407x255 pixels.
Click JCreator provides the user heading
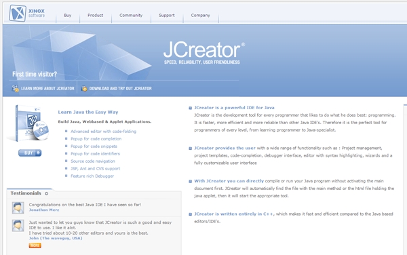pos(225,148)
